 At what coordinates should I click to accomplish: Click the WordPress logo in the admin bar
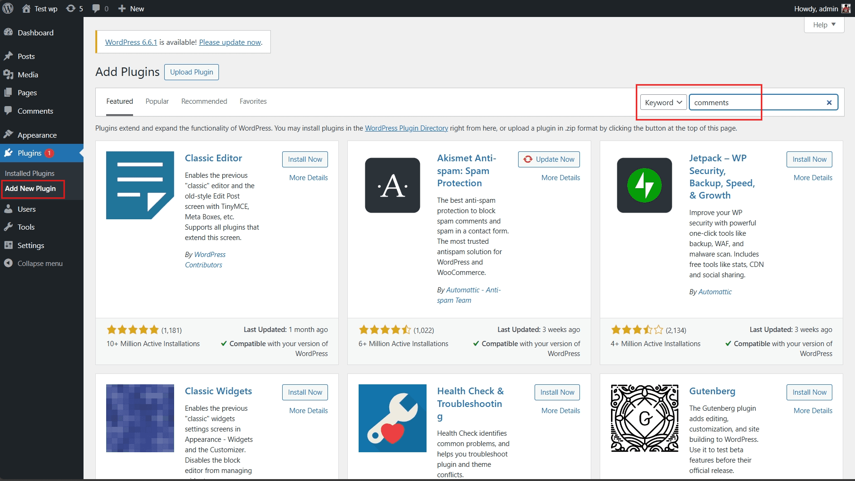[8, 8]
